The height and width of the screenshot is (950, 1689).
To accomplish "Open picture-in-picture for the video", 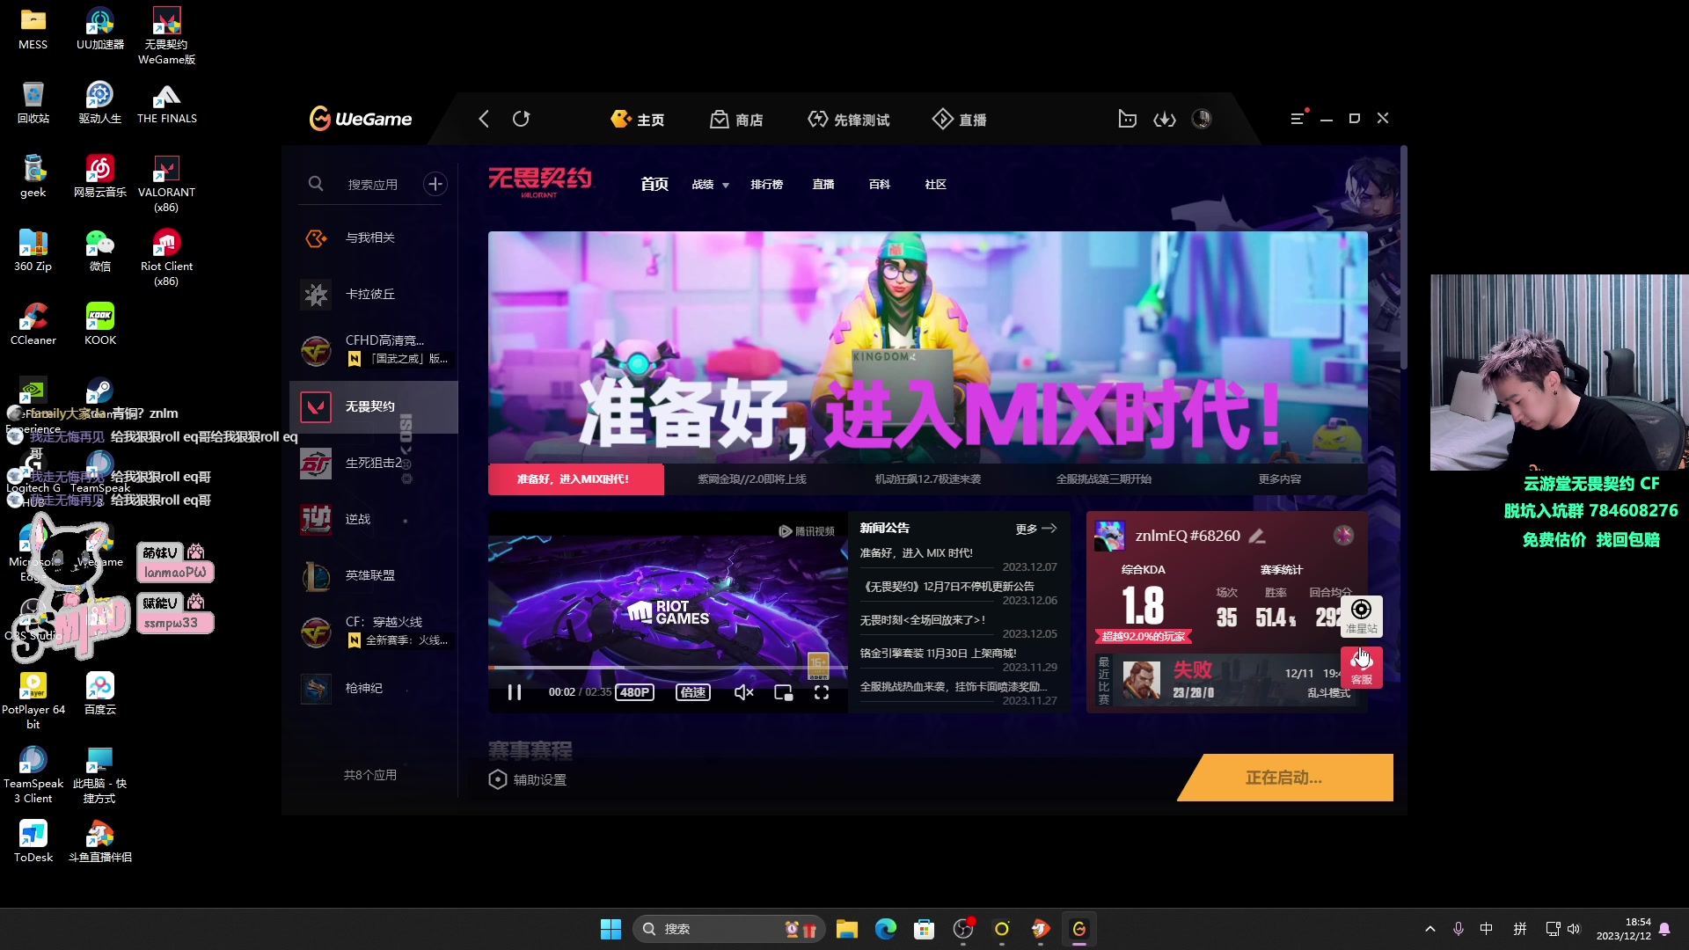I will (783, 692).
